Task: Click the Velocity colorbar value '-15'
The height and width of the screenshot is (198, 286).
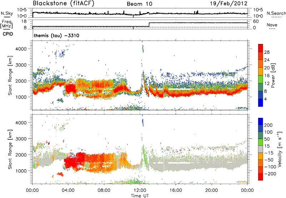Action: point(269,153)
